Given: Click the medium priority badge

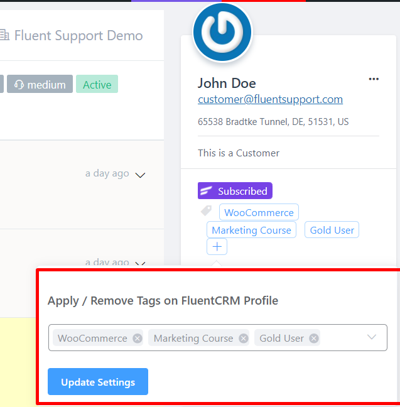Looking at the screenshot, I should [40, 84].
